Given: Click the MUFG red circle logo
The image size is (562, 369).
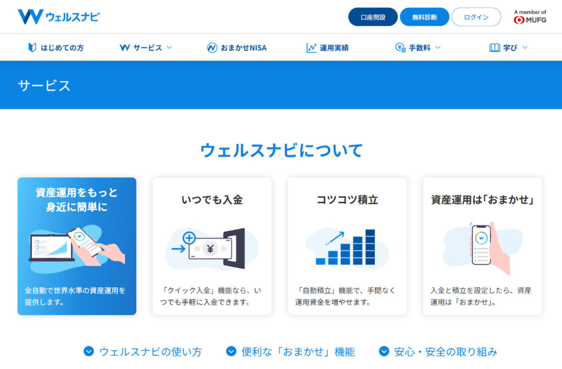Looking at the screenshot, I should click(518, 19).
